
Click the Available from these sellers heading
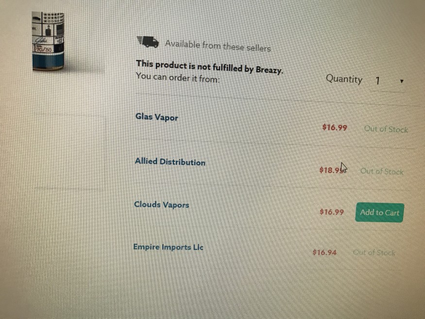pos(218,46)
